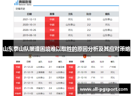Click the 1:0 score in 21-11-02 row

pos(50,94)
